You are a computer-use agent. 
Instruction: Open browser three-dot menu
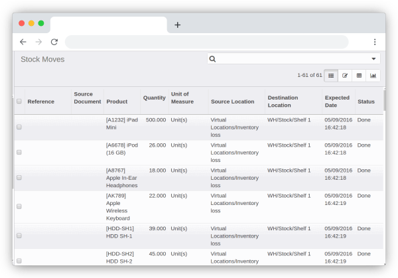(x=375, y=42)
